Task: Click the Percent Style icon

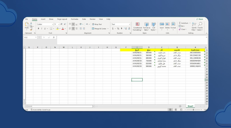Action: (x=118, y=29)
